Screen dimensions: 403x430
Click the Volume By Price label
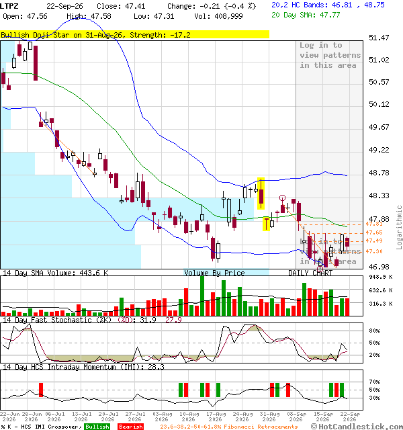(214, 273)
